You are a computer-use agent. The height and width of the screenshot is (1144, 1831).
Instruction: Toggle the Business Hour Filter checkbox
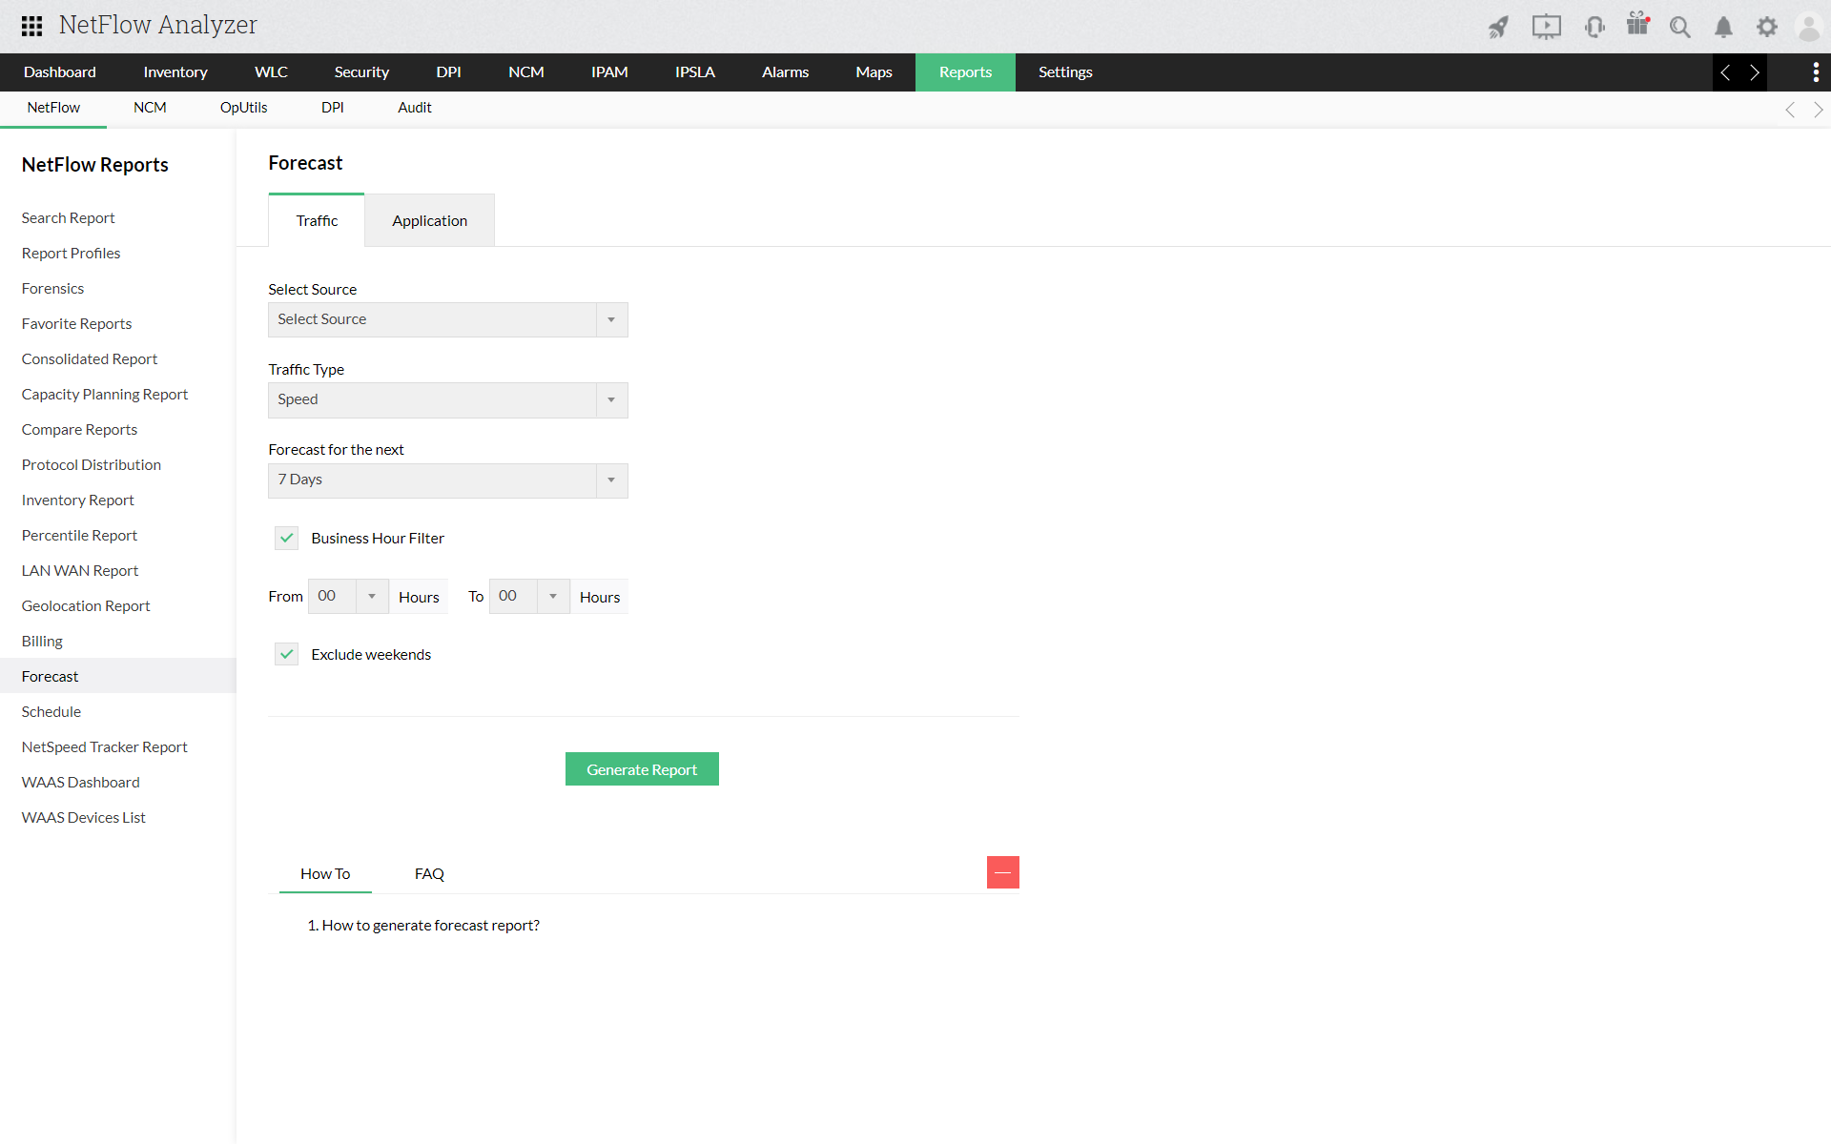click(286, 538)
